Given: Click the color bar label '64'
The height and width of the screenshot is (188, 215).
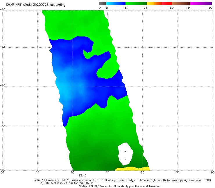Looking at the screenshot, I should 189,8.
